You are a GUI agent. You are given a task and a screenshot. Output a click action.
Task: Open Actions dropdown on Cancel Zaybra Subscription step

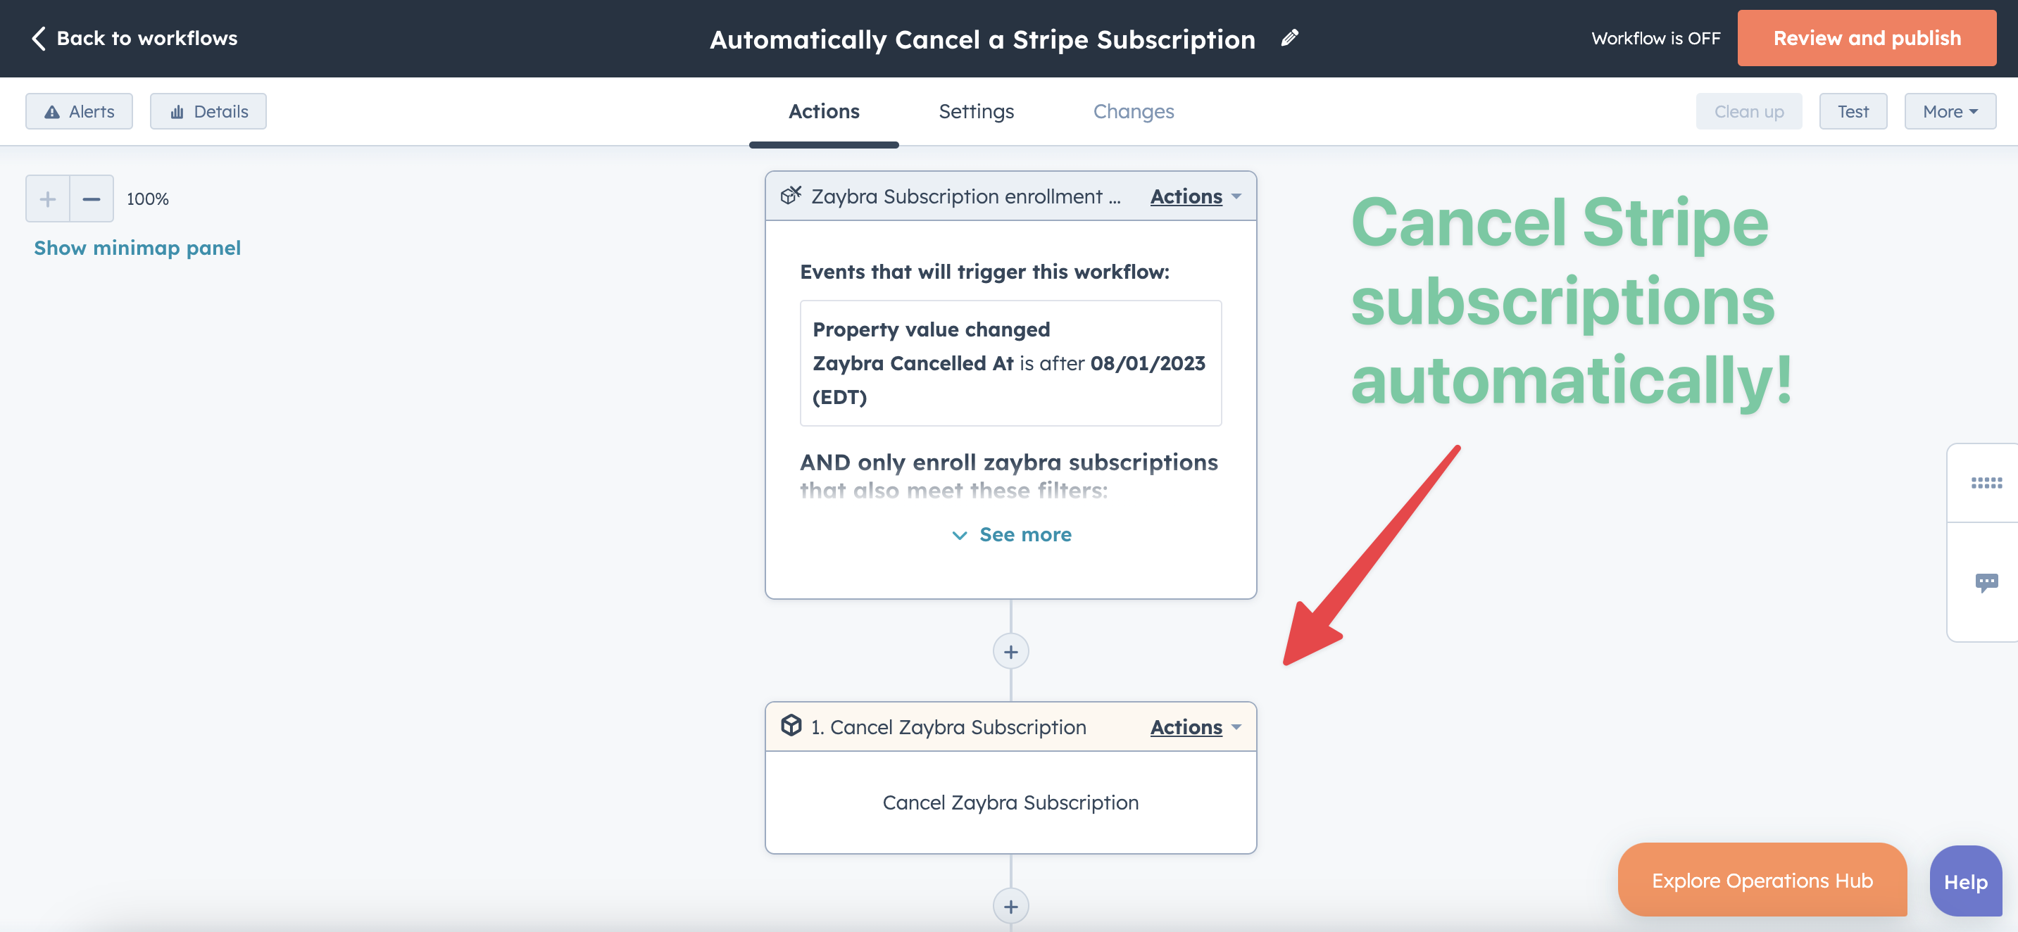pos(1196,726)
